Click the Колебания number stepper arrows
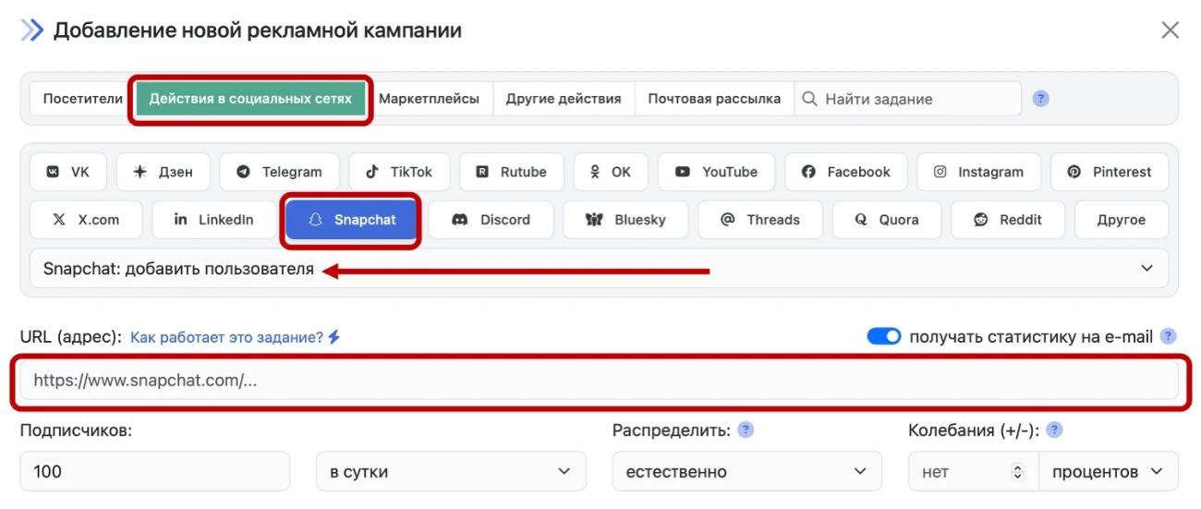This screenshot has width=1201, height=509. 1018,471
